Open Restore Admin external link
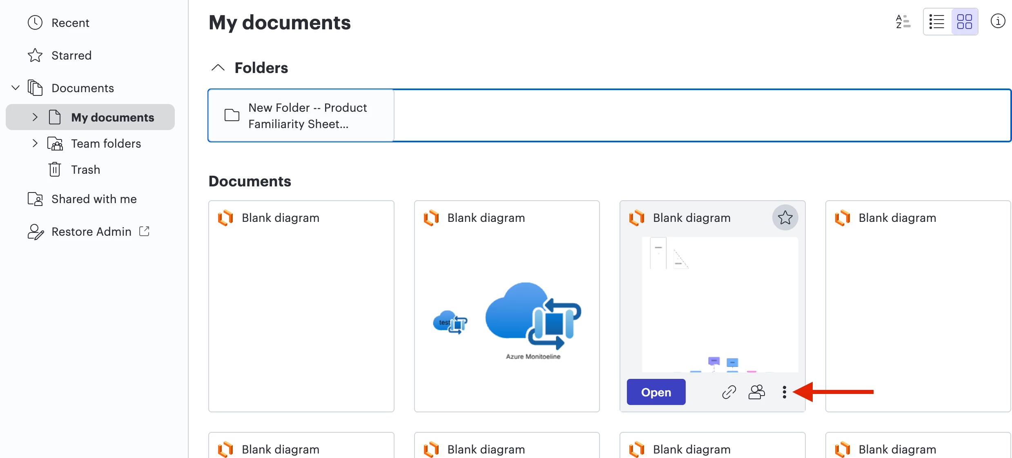 pyautogui.click(x=91, y=232)
